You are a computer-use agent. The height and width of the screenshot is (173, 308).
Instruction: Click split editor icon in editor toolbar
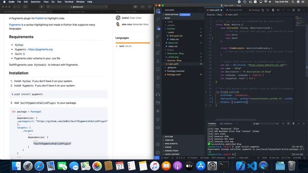click(298, 10)
